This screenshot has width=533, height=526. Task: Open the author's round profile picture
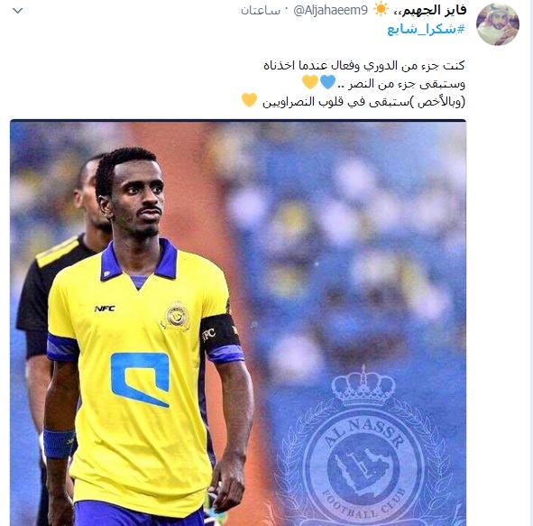498,24
